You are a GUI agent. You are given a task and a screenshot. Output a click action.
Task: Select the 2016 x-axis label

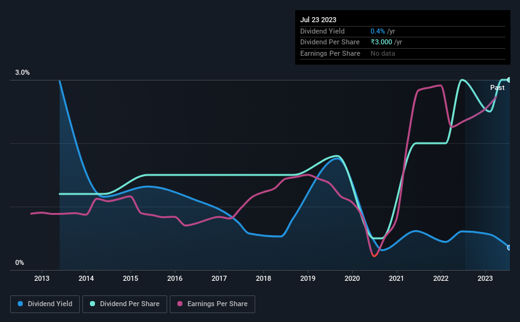point(175,278)
